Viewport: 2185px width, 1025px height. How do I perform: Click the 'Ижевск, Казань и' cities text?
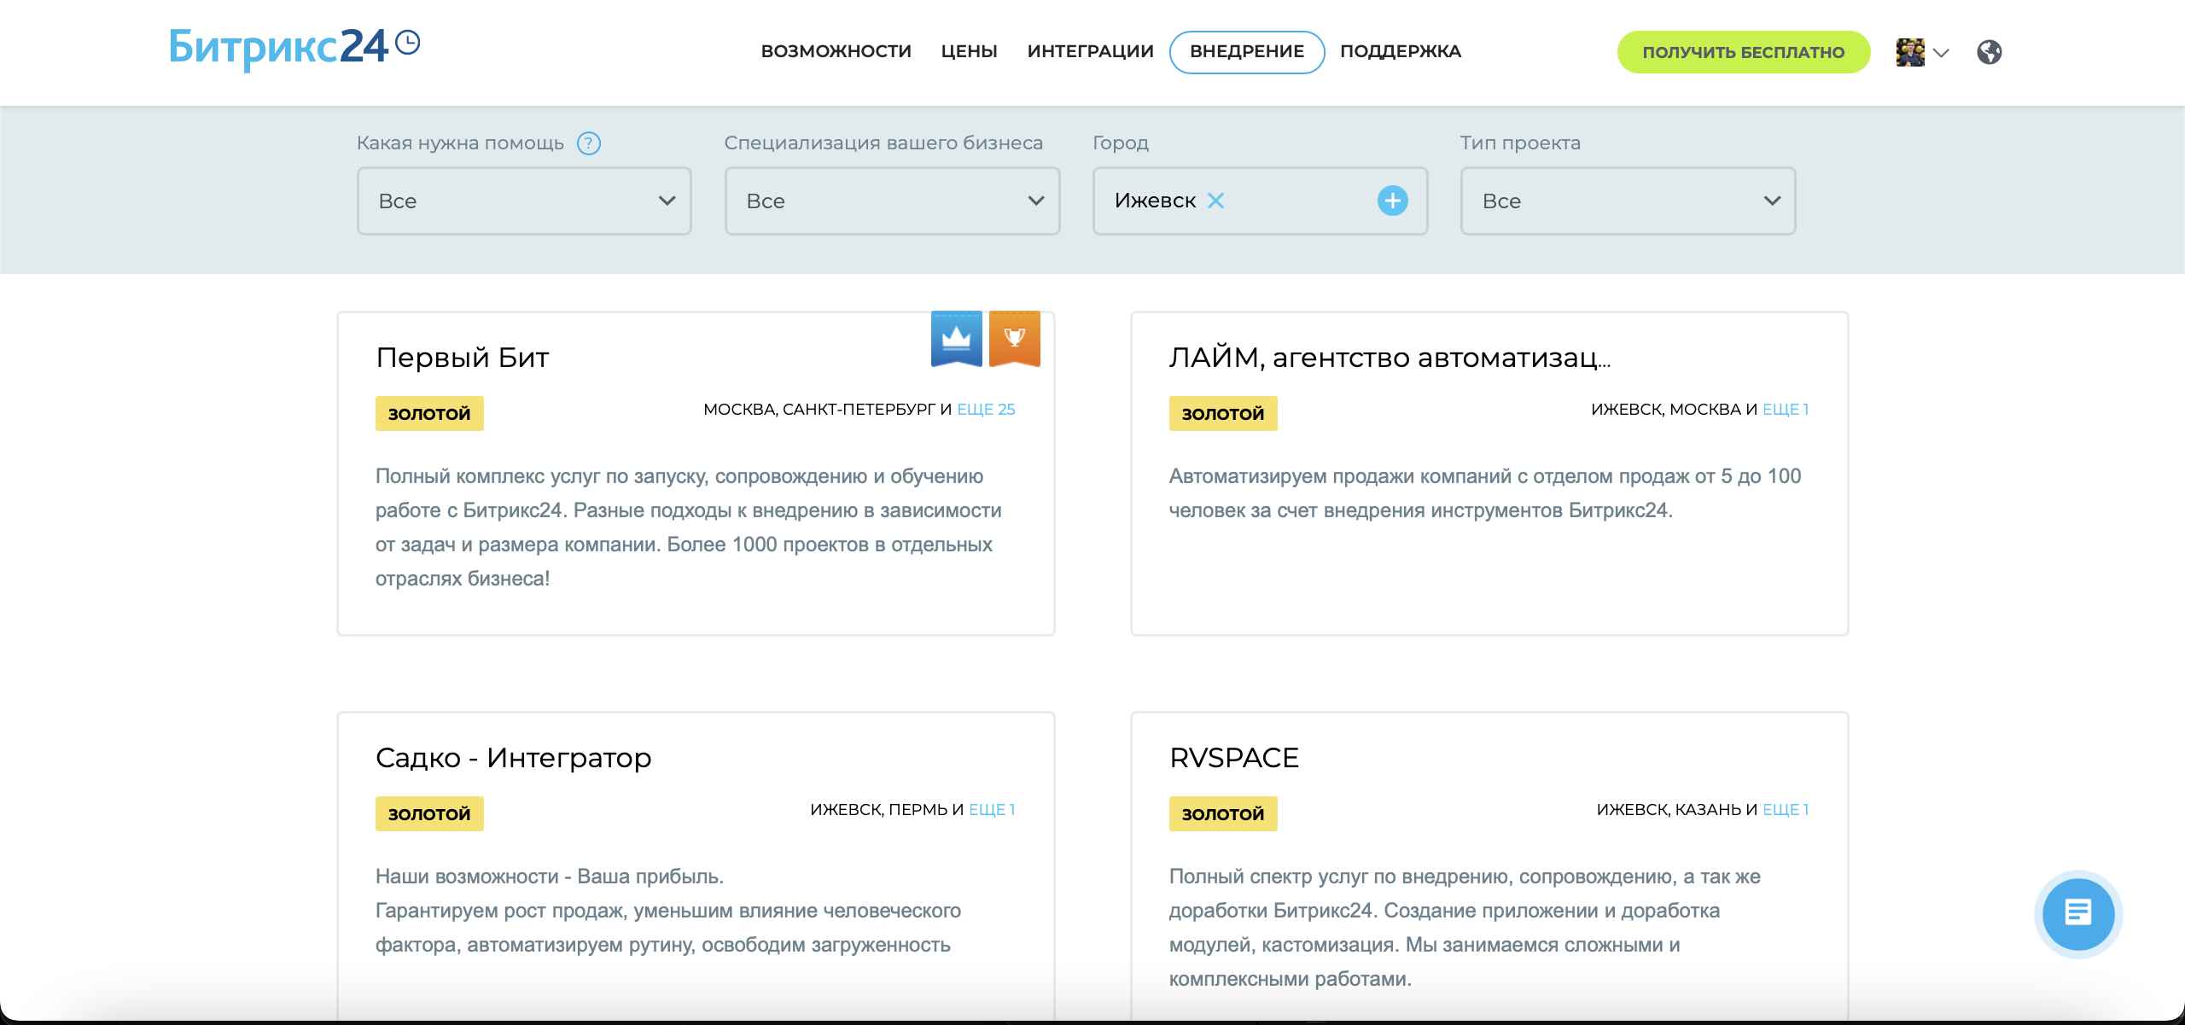tap(1676, 809)
